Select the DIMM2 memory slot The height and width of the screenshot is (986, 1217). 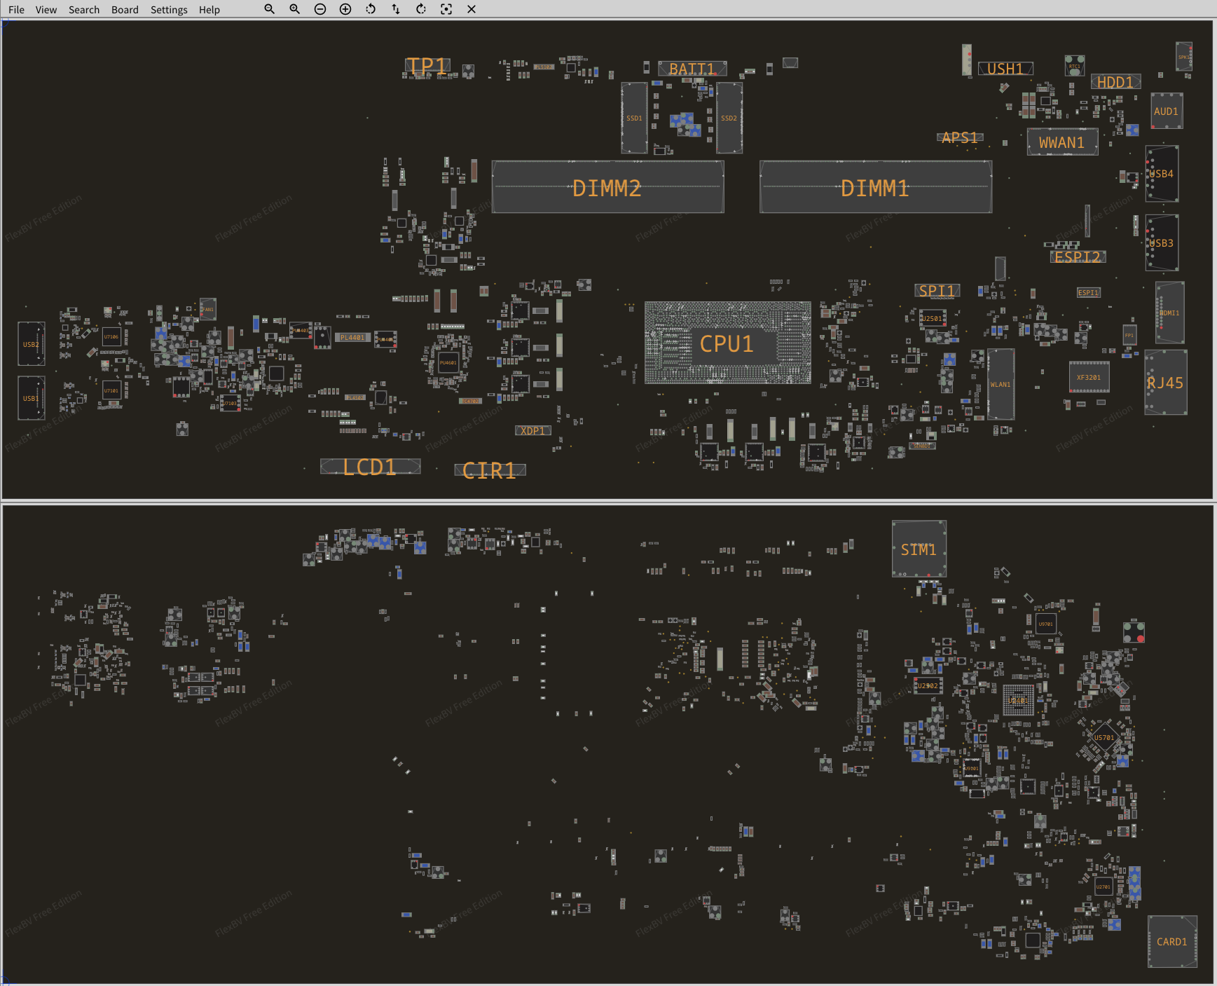click(x=607, y=188)
